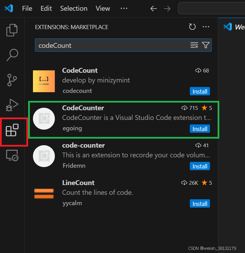245x253 pixels.
Task: Click 'Count the lines of code.' description
Action: point(98,192)
